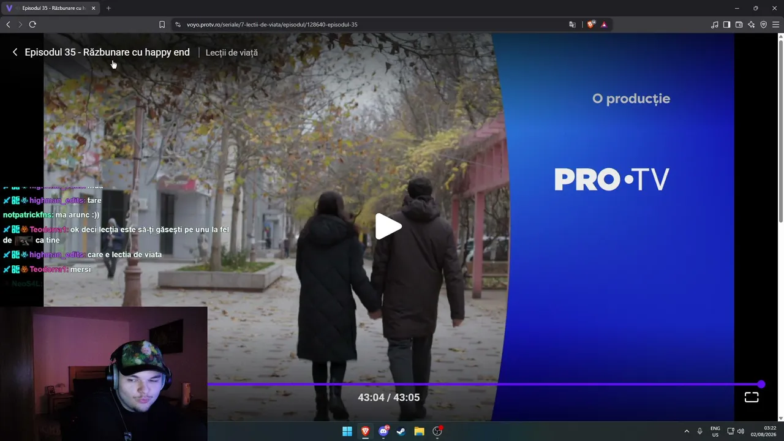Reload the current page
The width and height of the screenshot is (784, 441).
(x=32, y=24)
